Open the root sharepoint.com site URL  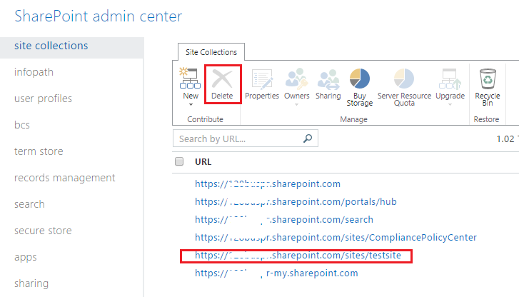(268, 183)
